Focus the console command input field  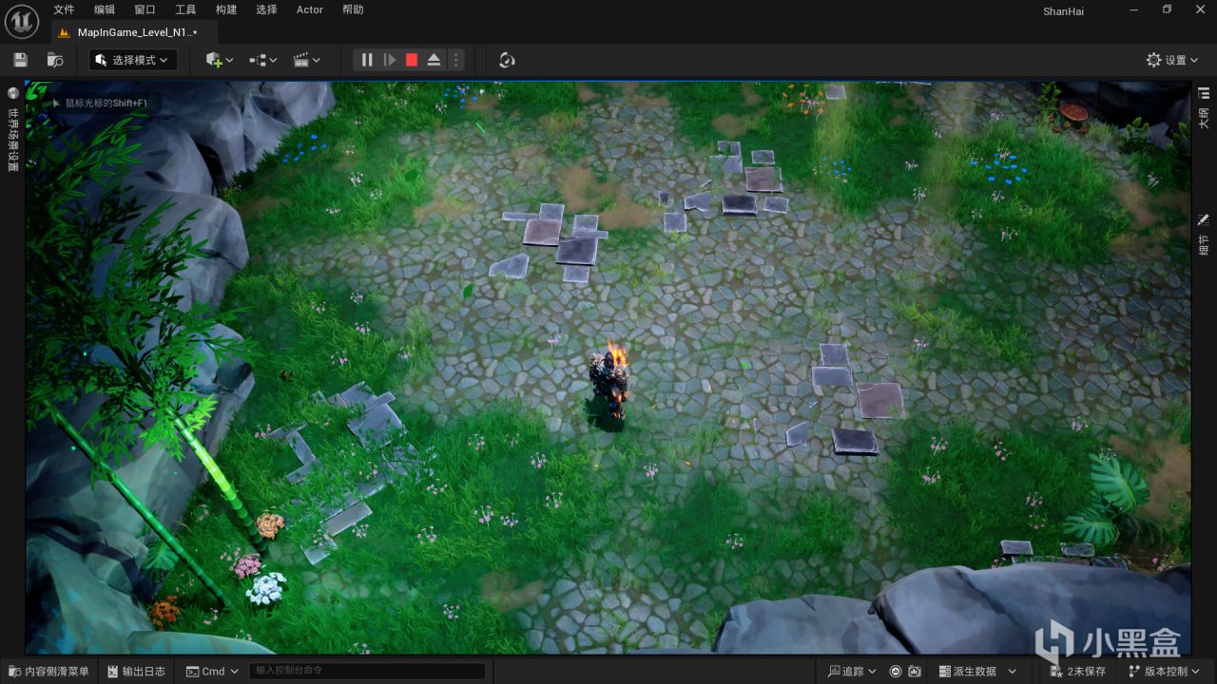pyautogui.click(x=367, y=671)
